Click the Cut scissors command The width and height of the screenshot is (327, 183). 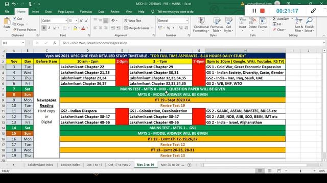17,19
